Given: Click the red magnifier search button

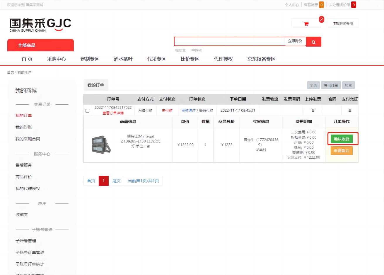Looking at the screenshot, I should coord(313,42).
